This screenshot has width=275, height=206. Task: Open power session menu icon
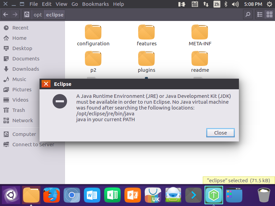[x=269, y=4]
